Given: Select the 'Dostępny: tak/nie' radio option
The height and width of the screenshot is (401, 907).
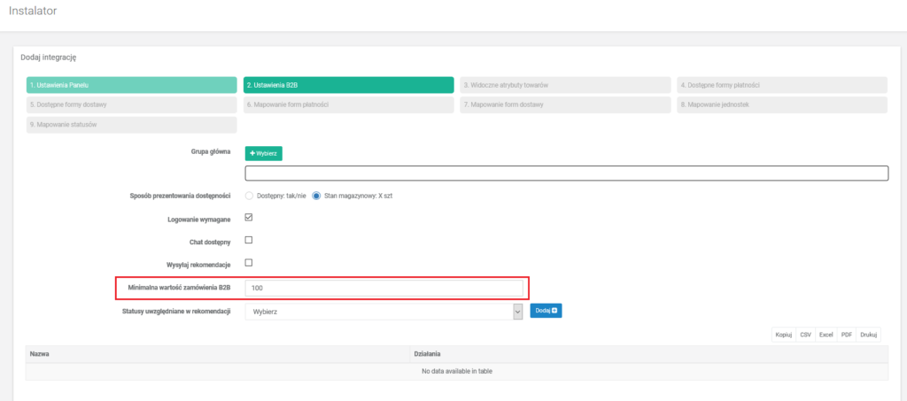Looking at the screenshot, I should click(250, 196).
